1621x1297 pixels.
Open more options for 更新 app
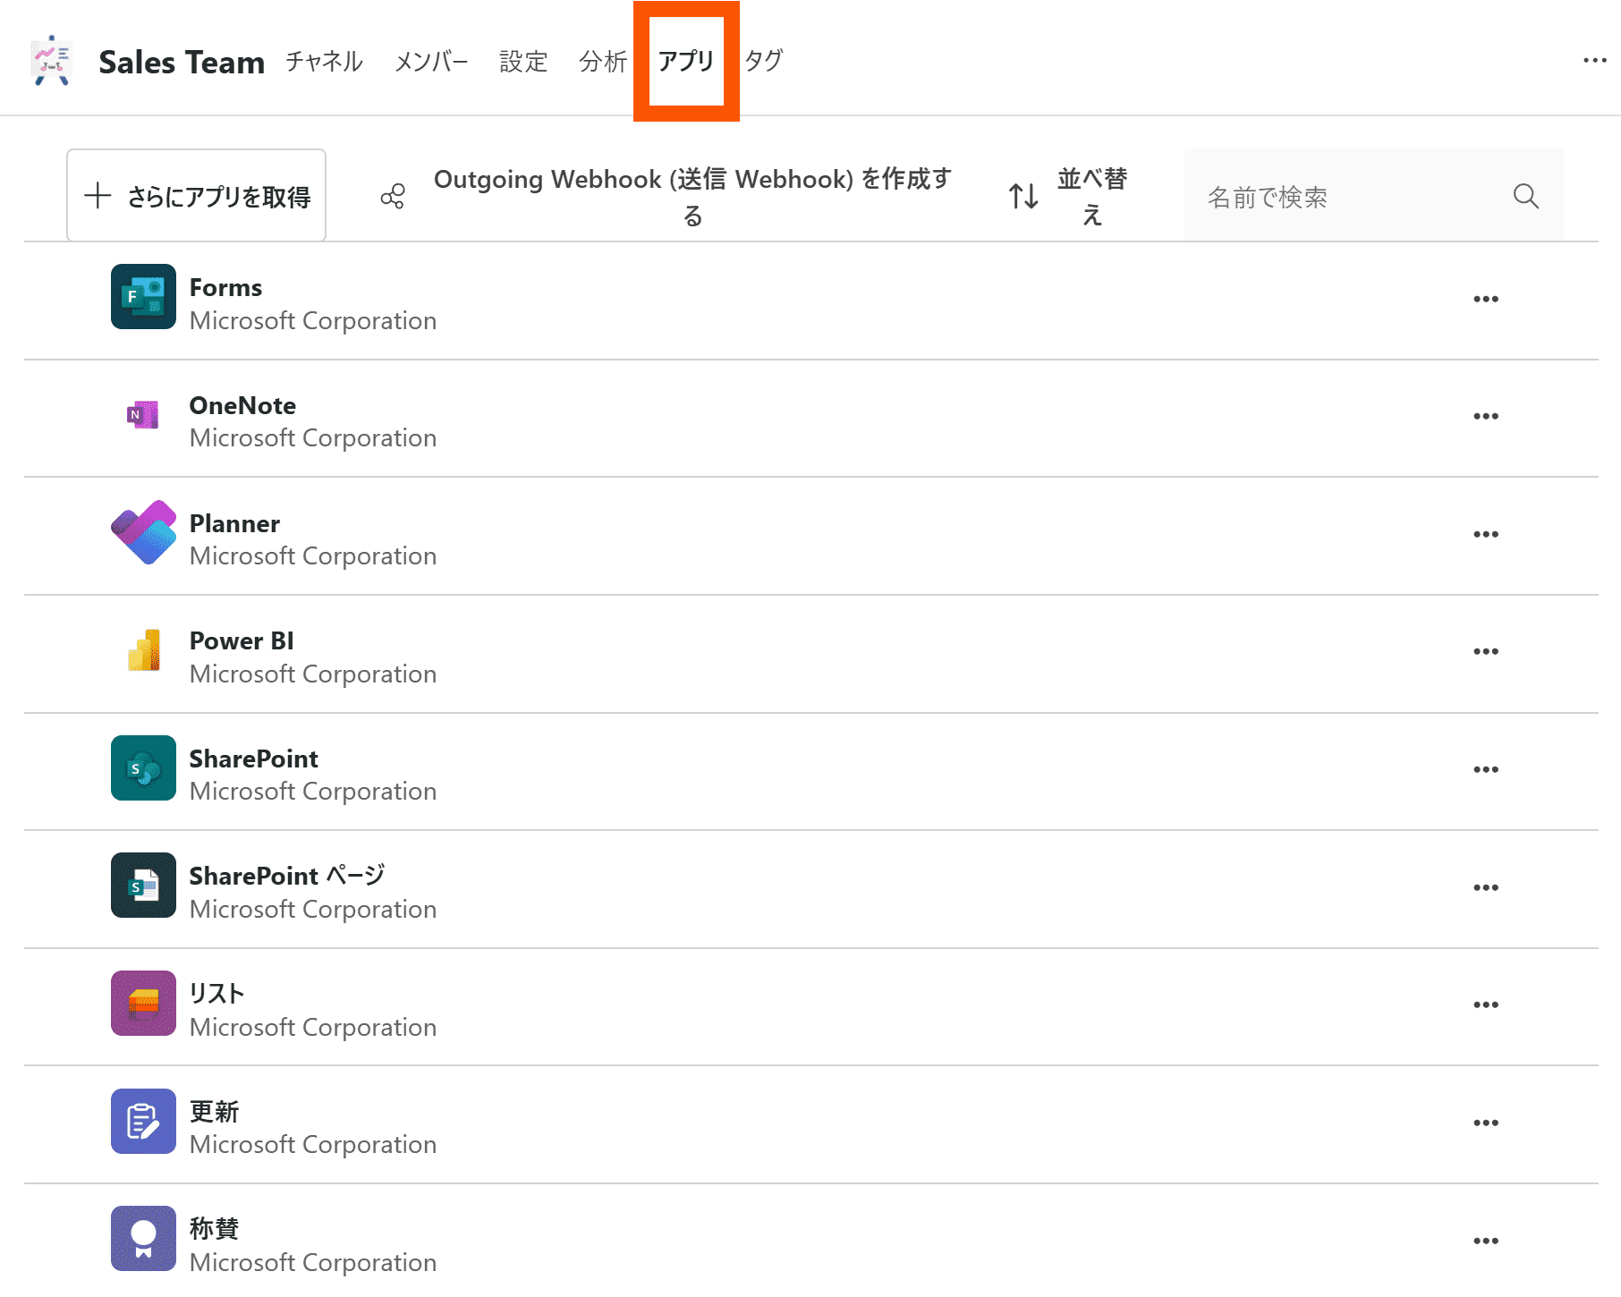click(1485, 1123)
